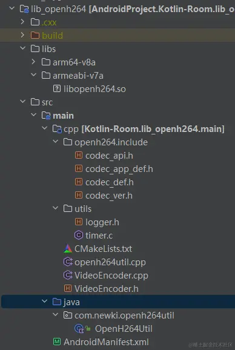Select the OpenH264Util Kotlin class icon
235x350 pixels.
(x=79, y=329)
